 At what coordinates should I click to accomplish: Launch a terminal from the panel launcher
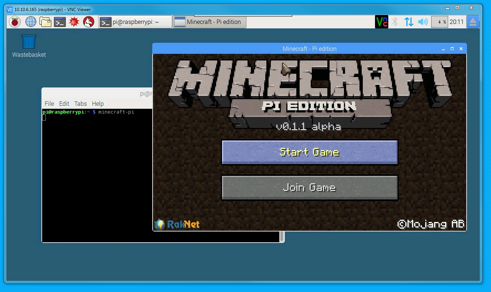(60, 22)
